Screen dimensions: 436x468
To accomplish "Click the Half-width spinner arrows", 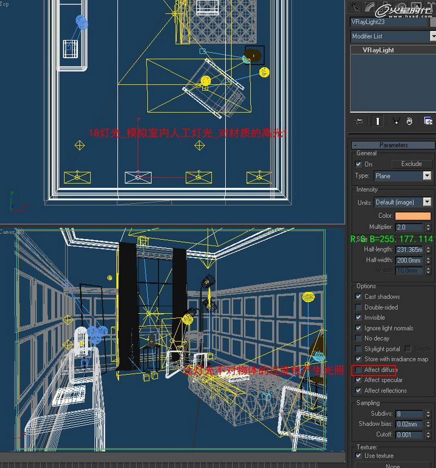I will [x=428, y=260].
